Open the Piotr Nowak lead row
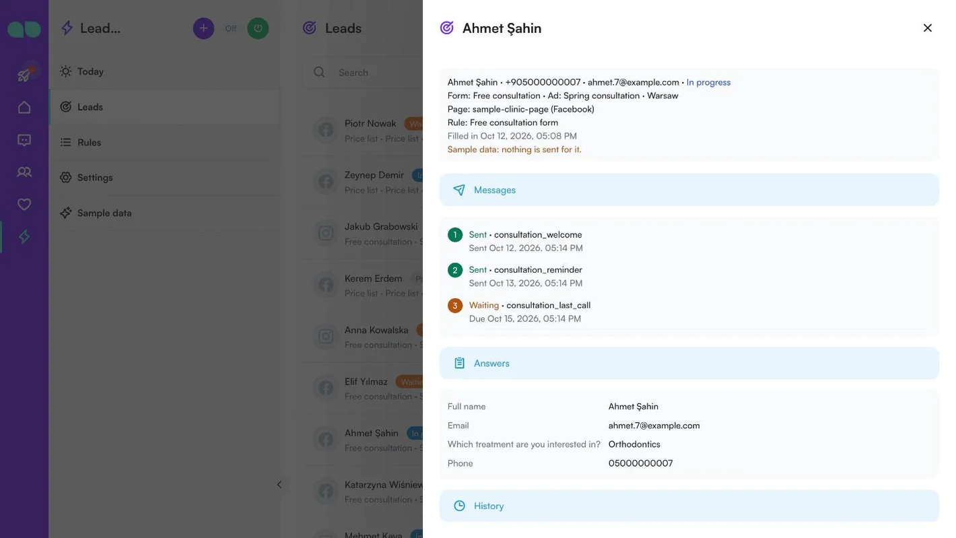Screen dimensions: 956x538 [364, 130]
